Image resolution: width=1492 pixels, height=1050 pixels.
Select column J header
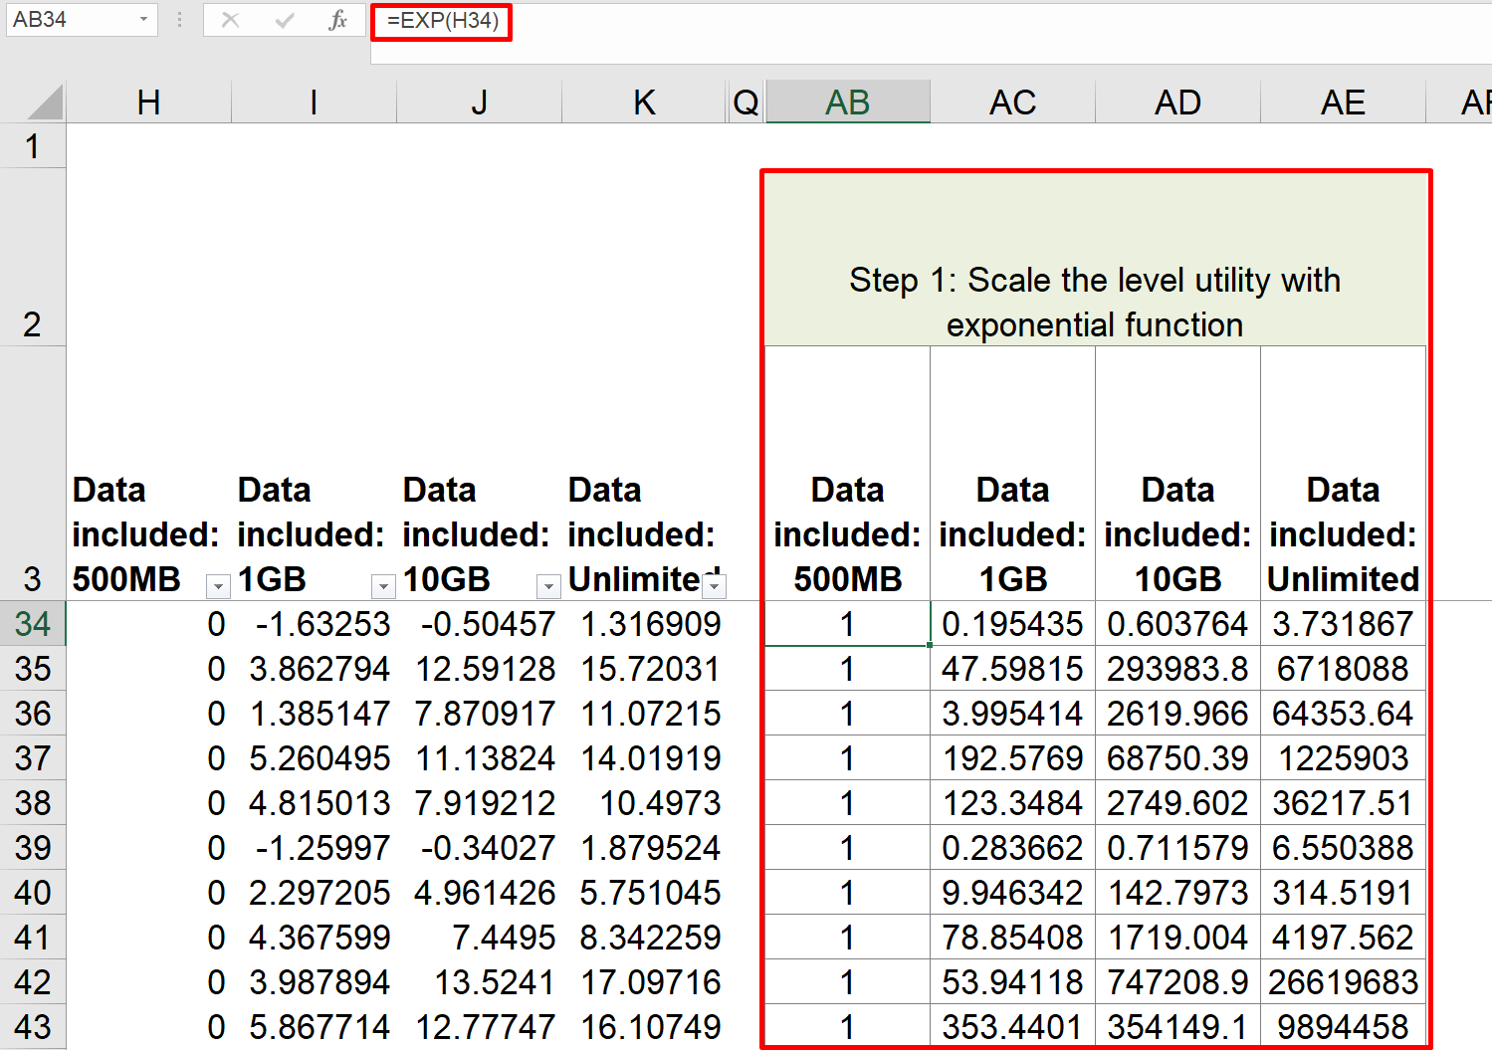point(480,103)
